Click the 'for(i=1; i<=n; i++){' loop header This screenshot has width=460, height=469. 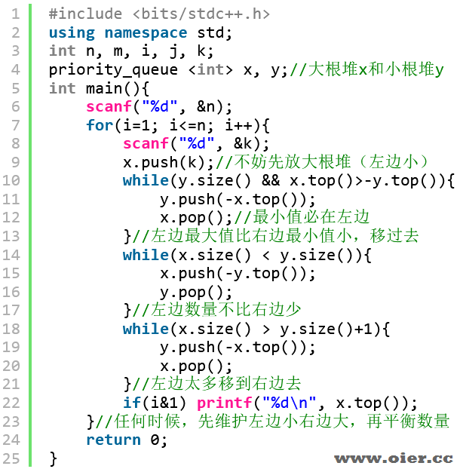[178, 125]
